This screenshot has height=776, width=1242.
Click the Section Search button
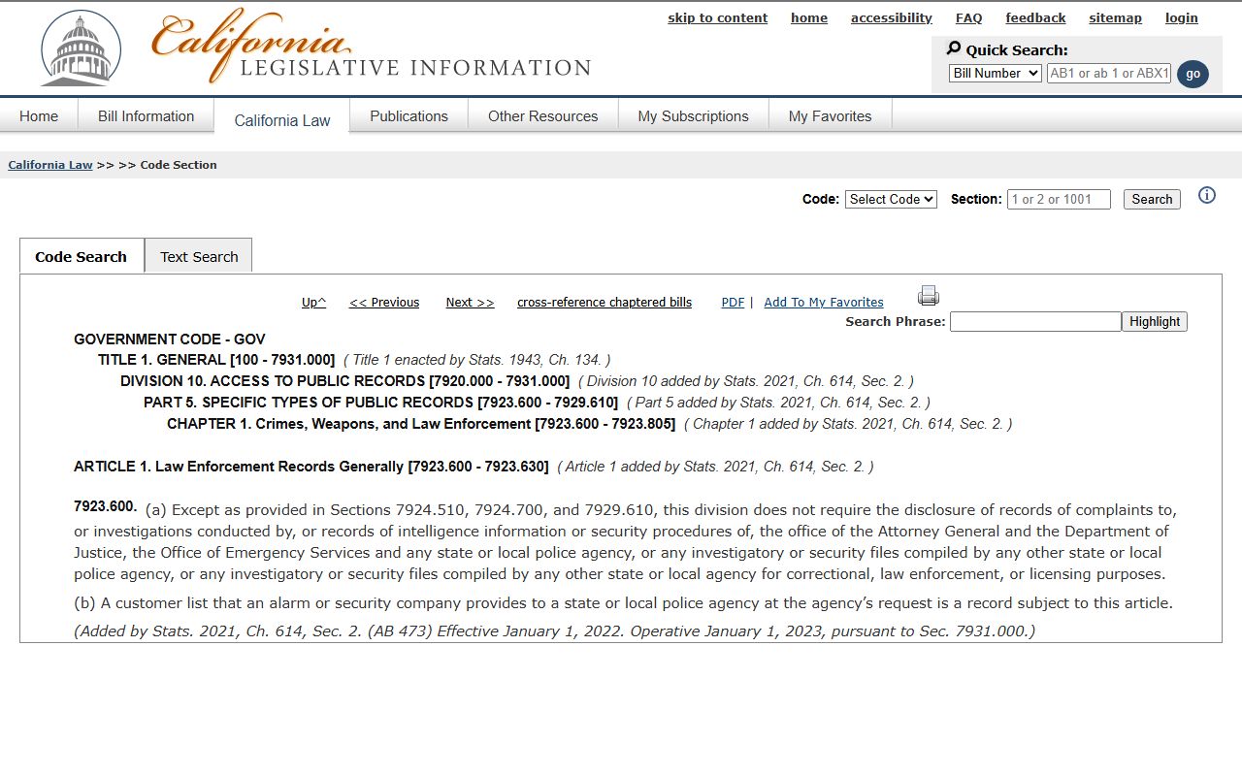coord(1152,199)
